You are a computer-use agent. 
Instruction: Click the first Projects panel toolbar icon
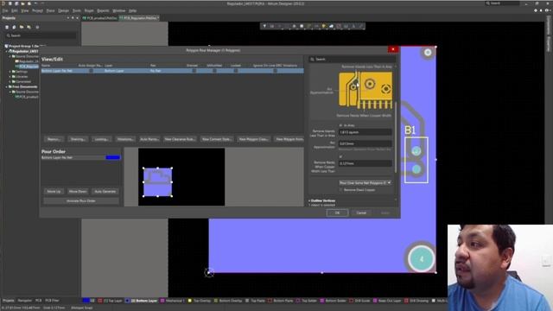point(7,27)
